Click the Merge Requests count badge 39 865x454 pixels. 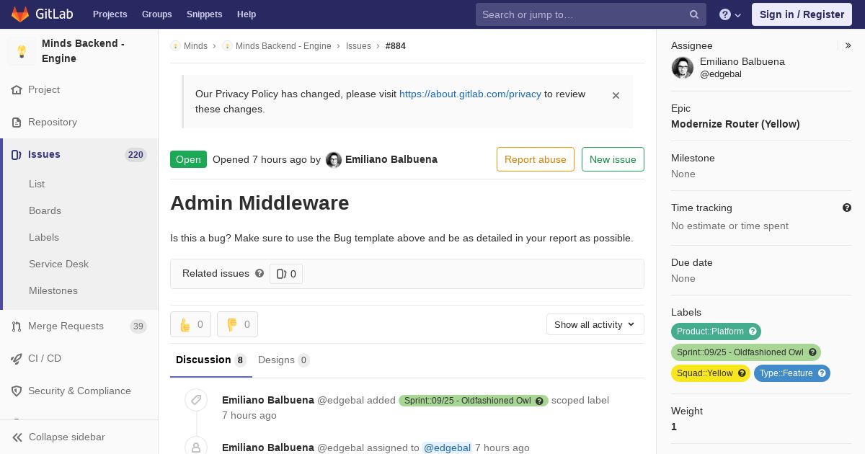138,326
